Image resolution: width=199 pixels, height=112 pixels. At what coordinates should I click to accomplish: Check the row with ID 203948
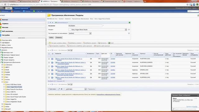[x=49, y=74]
